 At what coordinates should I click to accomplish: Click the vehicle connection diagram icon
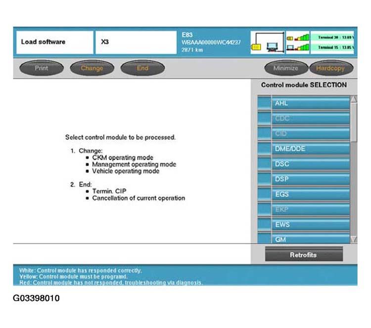[267, 42]
